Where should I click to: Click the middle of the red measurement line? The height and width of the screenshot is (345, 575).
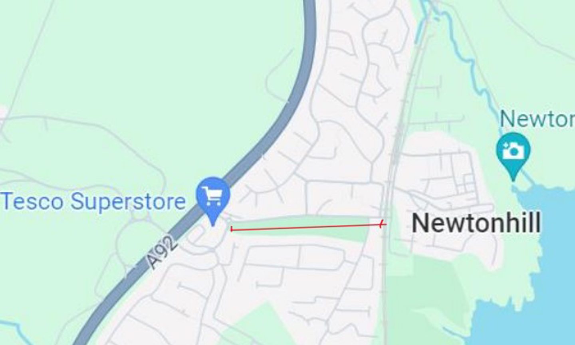[x=307, y=227]
